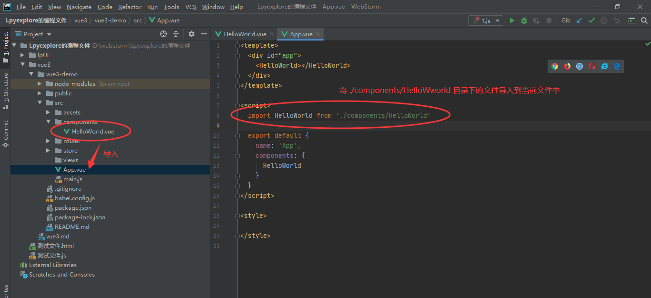Start debugging with the green bug icon
Viewport: 651px width, 298px height.
(524, 21)
